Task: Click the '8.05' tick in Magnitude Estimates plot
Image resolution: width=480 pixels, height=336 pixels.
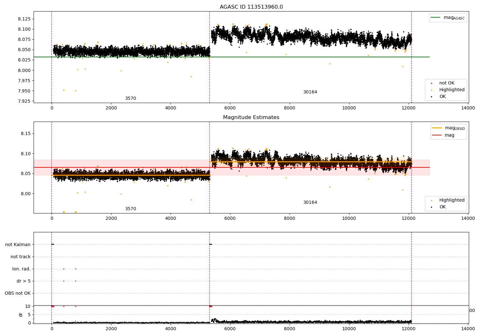Action: pyautogui.click(x=26, y=173)
